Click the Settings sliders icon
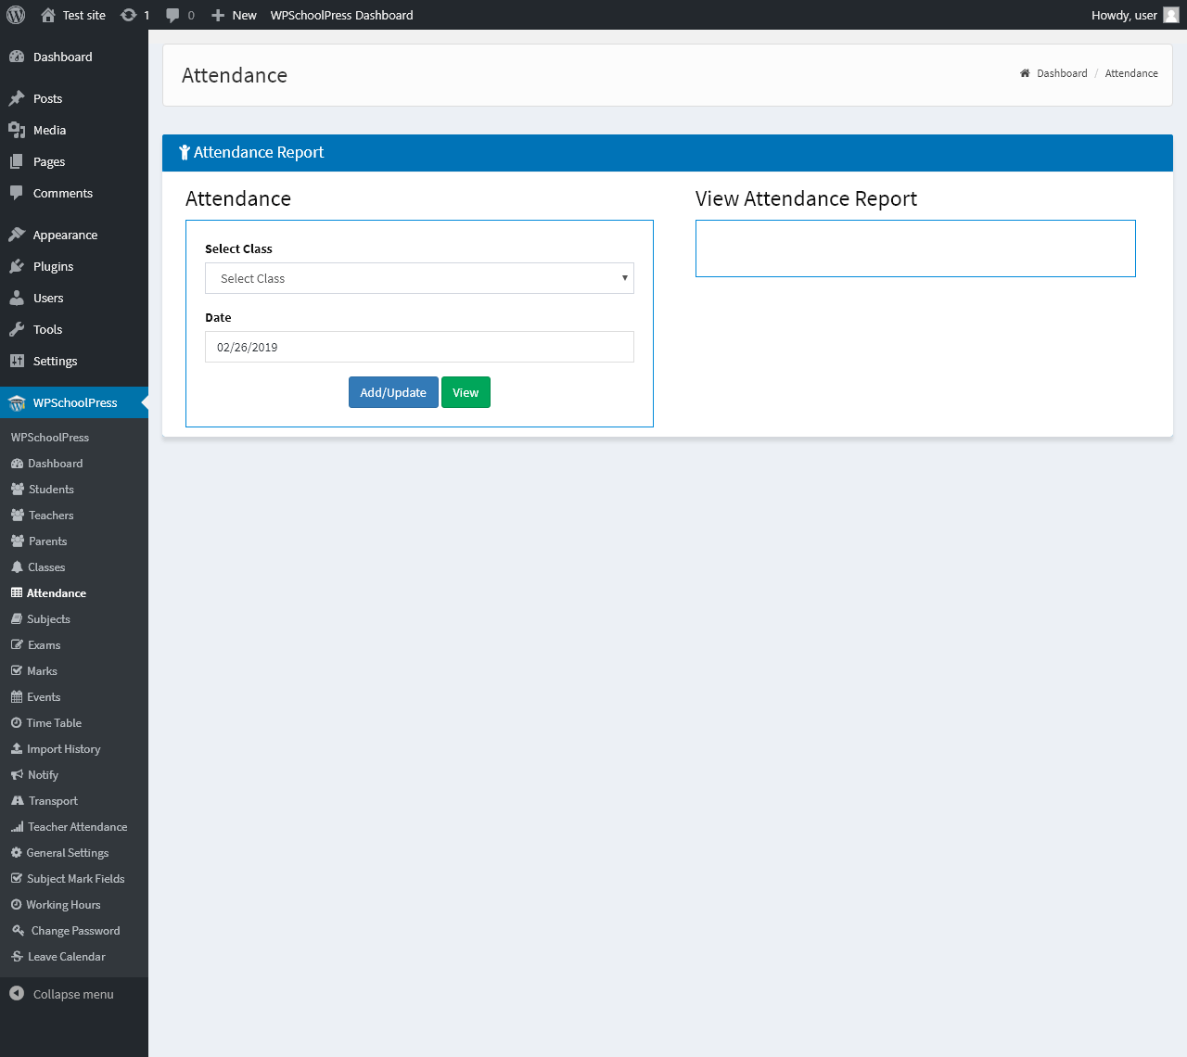The height and width of the screenshot is (1057, 1187). coord(17,361)
